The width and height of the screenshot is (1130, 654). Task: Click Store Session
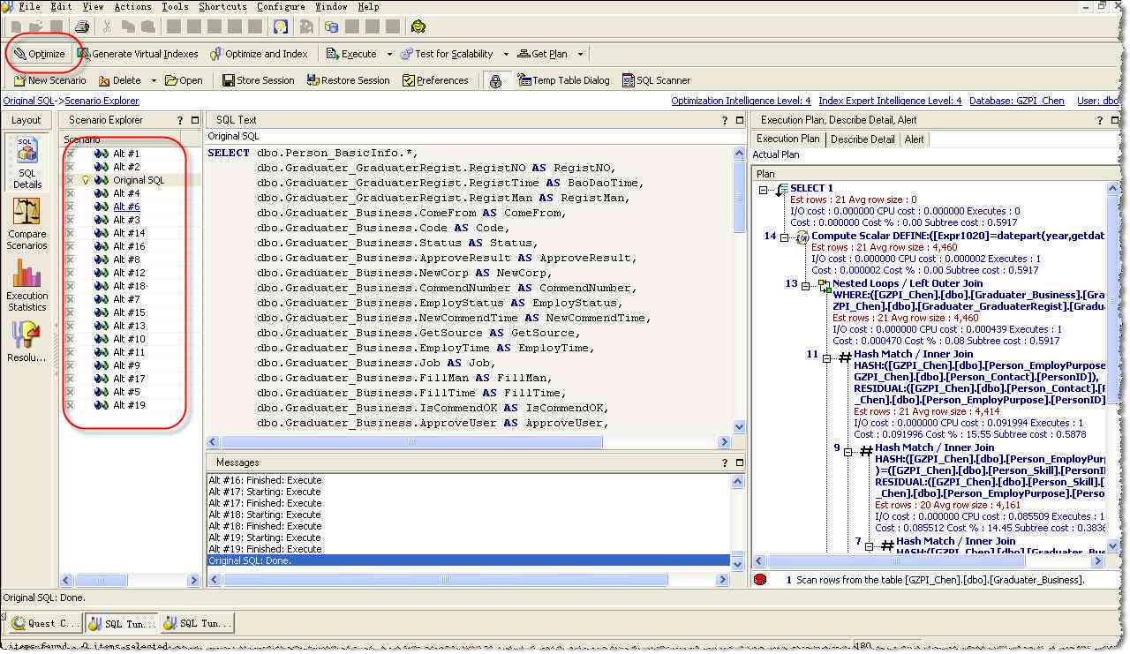pyautogui.click(x=259, y=80)
